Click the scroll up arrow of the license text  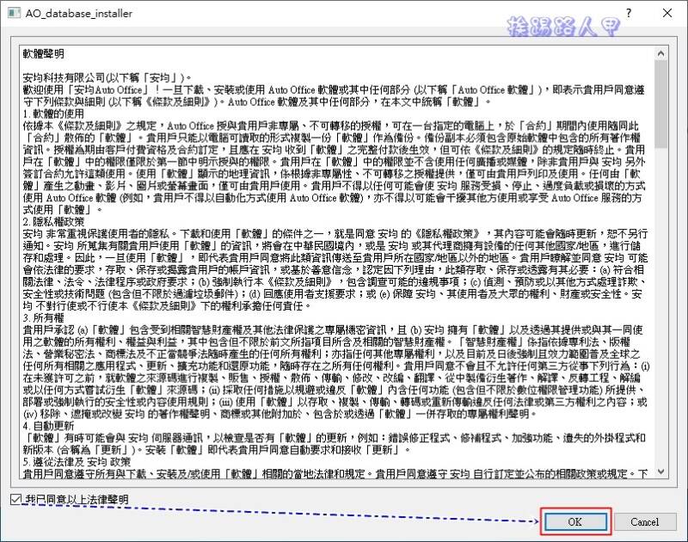[x=660, y=54]
